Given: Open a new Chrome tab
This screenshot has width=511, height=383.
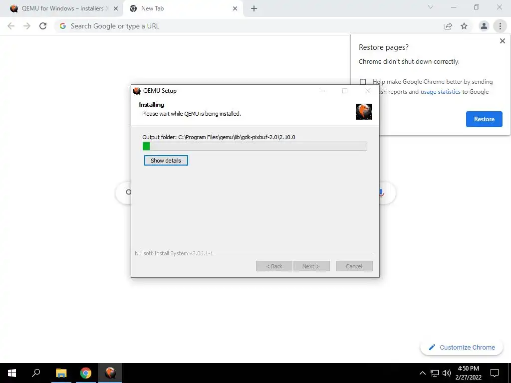Looking at the screenshot, I should tap(254, 9).
